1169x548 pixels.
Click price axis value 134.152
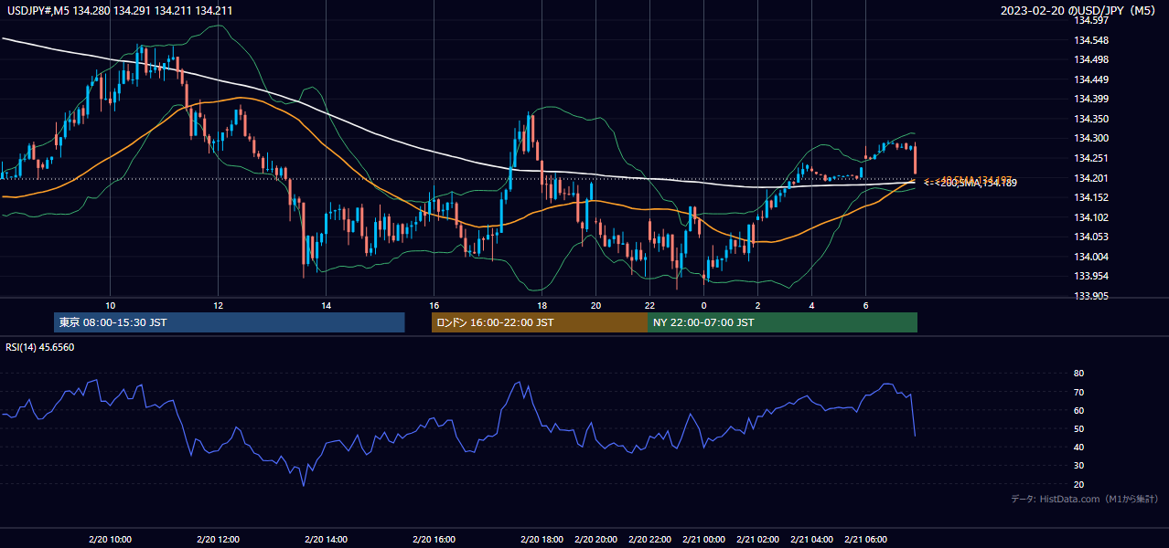coord(1091,197)
